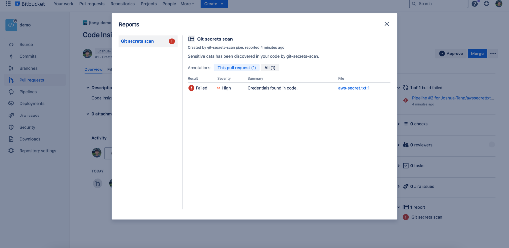Click the red Failed result icon
The width and height of the screenshot is (509, 248).
click(x=191, y=88)
